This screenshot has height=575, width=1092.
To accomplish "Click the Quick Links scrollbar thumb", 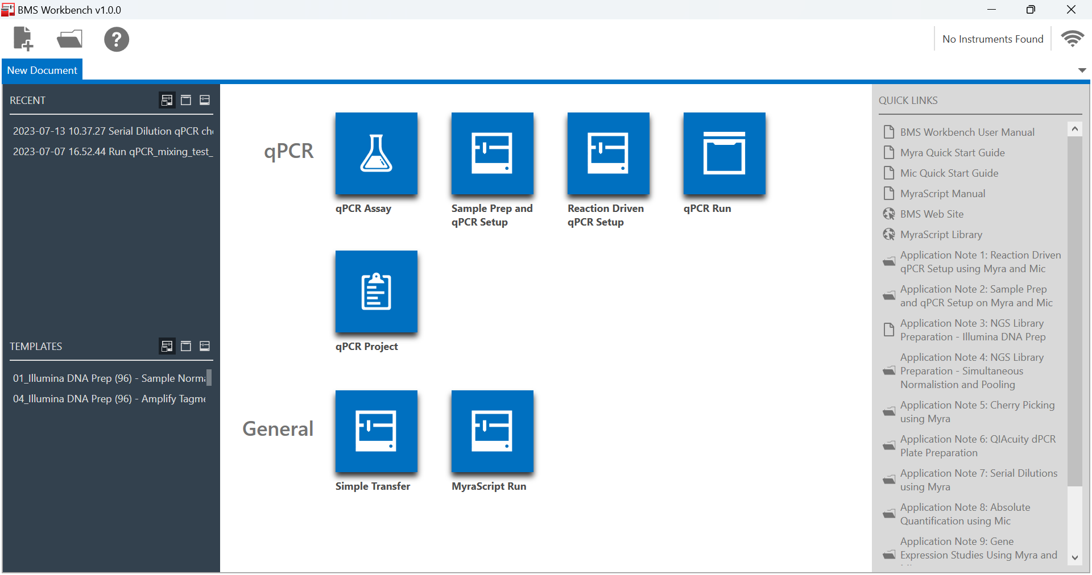I will click(1074, 311).
